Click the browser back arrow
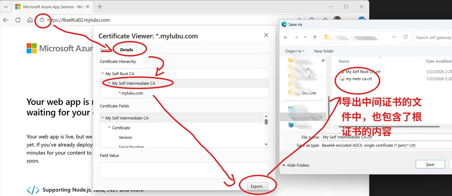The width and height of the screenshot is (452, 196). (6, 20)
